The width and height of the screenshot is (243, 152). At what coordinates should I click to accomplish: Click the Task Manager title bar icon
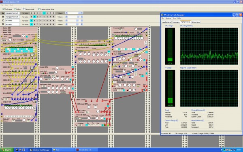tap(162, 15)
